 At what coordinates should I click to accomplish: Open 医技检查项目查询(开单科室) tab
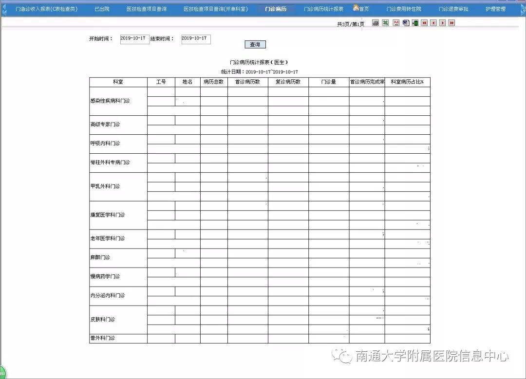coord(216,9)
